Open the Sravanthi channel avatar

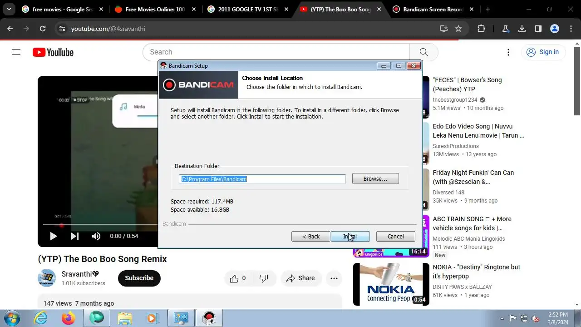[47, 278]
